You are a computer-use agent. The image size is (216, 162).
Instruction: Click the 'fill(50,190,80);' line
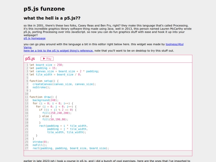click(55, 119)
